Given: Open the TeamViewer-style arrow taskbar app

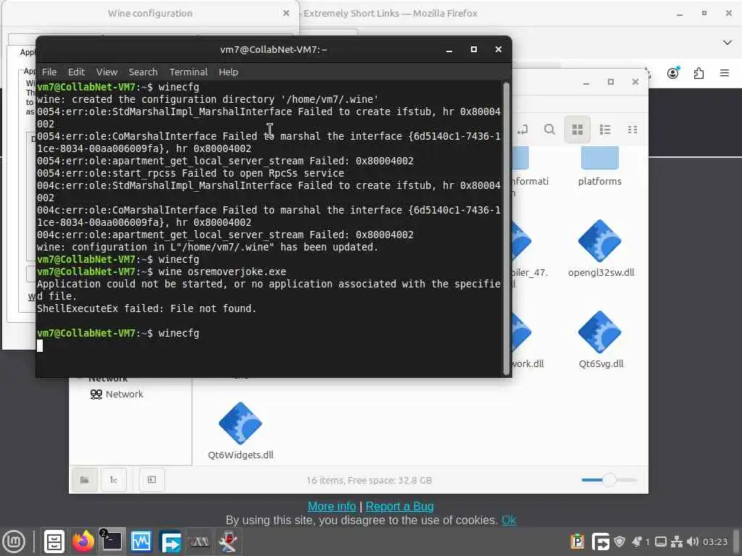Looking at the screenshot, I should coord(170,542).
